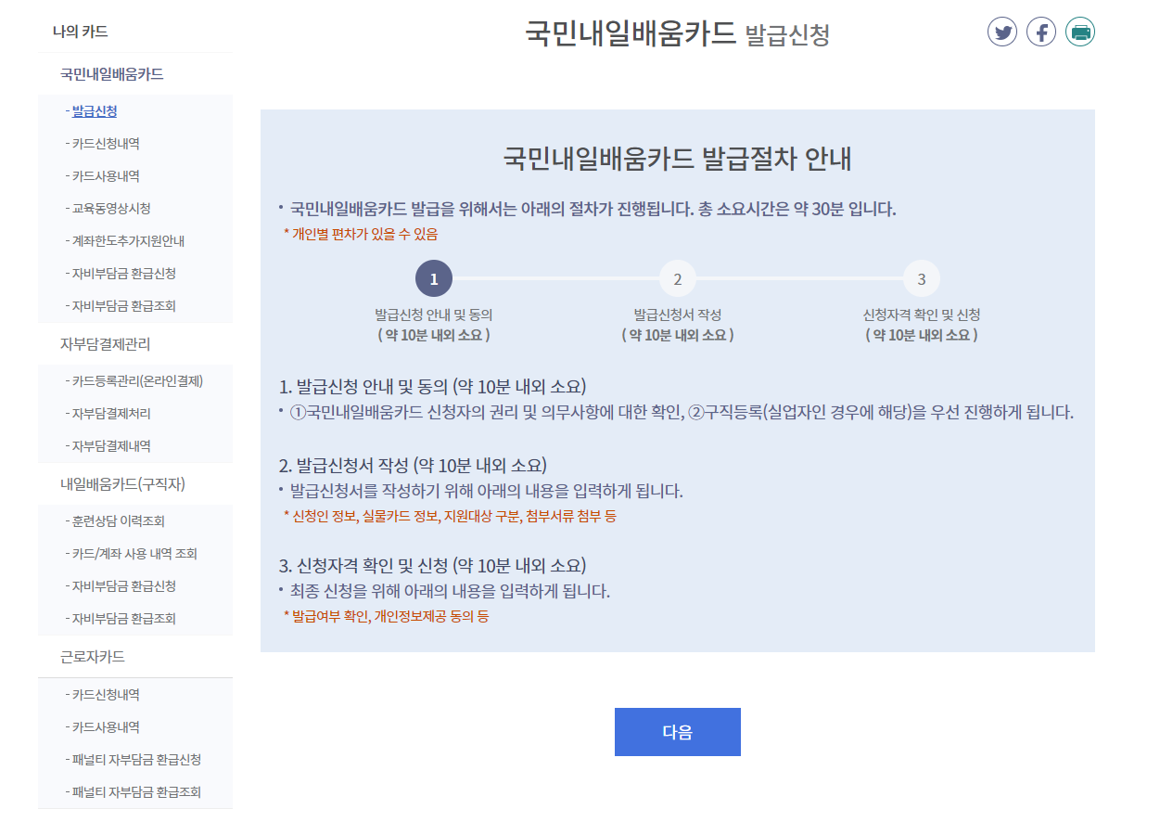Open 자비부담금 환급조회 under 내일배움카드(구직자)
The height and width of the screenshot is (822, 1160).
click(124, 619)
